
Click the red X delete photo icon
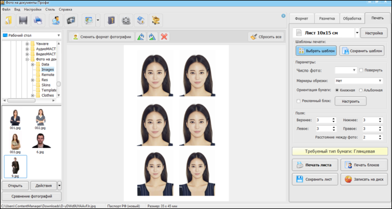pyautogui.click(x=164, y=37)
